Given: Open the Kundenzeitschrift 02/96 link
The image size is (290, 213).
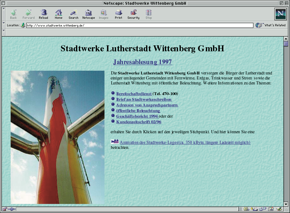Looking at the screenshot, I should click(x=139, y=122).
